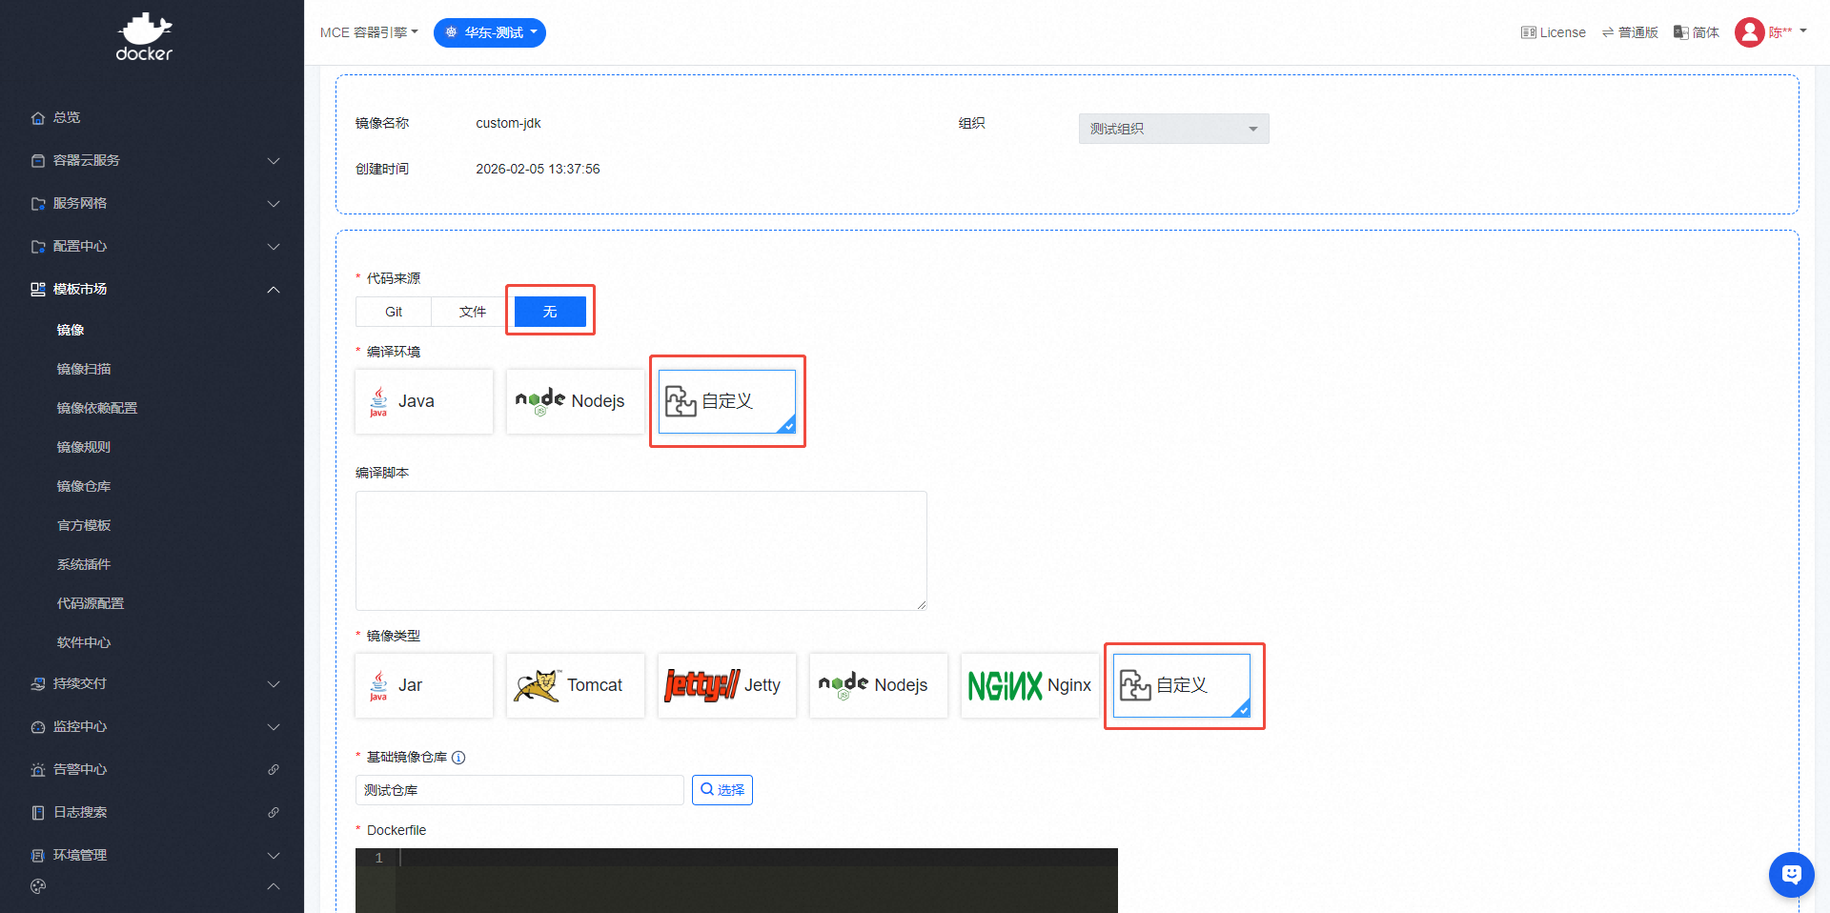
Task: Click the info icon beside 基础镜像仓库
Action: tap(458, 758)
